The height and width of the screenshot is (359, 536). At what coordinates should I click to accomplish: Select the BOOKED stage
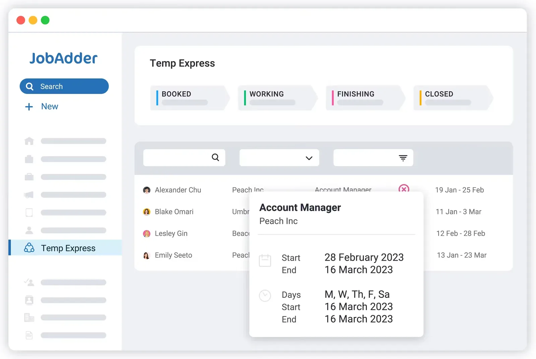pos(190,98)
